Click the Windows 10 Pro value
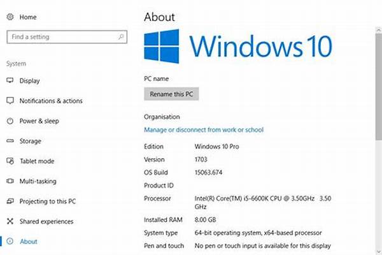This screenshot has width=382, height=255. click(217, 147)
